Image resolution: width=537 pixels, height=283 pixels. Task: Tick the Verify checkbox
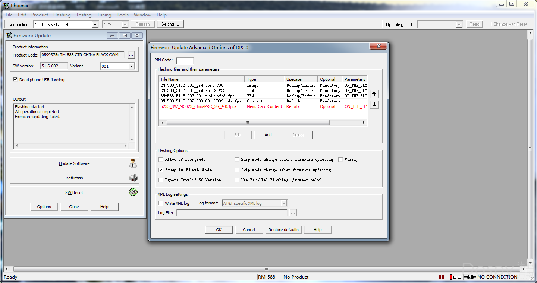(340, 159)
